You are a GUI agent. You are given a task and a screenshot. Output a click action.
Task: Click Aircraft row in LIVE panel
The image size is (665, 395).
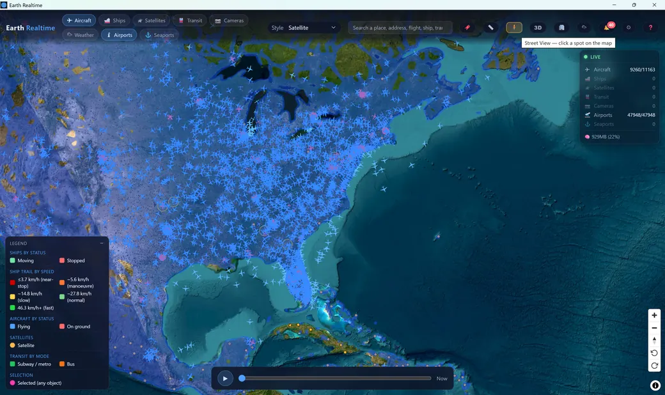click(x=620, y=70)
